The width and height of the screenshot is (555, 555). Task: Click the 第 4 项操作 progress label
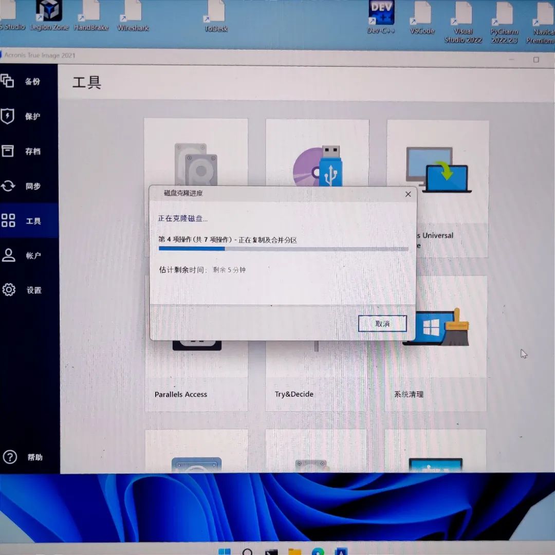coord(228,239)
